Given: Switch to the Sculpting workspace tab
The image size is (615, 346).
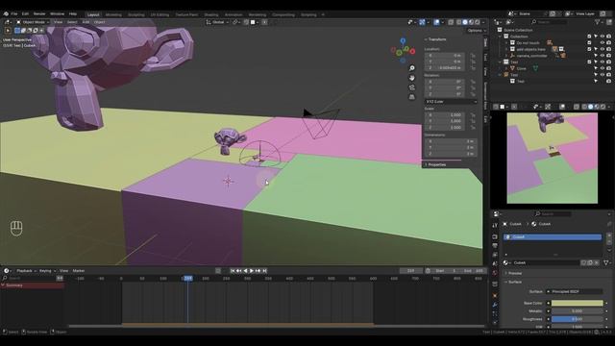Looking at the screenshot, I should [136, 14].
